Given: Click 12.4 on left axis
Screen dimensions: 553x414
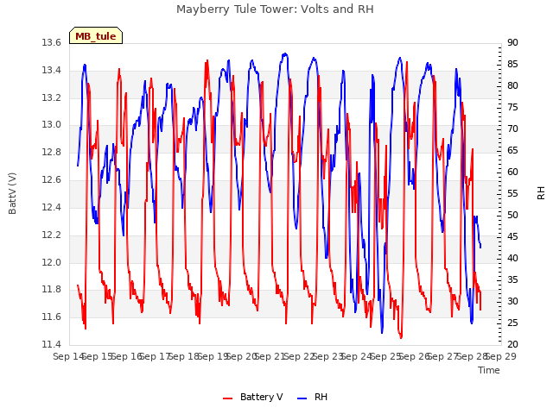Looking at the screenshot, I should click(52, 207).
